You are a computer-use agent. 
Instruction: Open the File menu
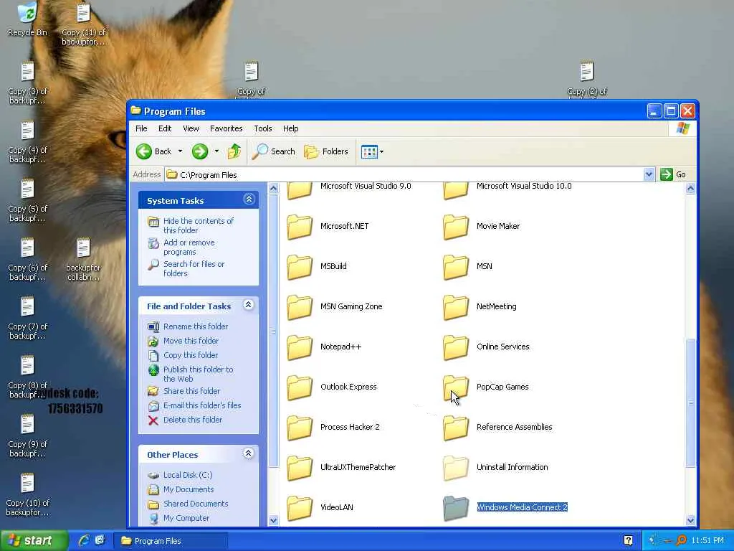[x=141, y=128]
